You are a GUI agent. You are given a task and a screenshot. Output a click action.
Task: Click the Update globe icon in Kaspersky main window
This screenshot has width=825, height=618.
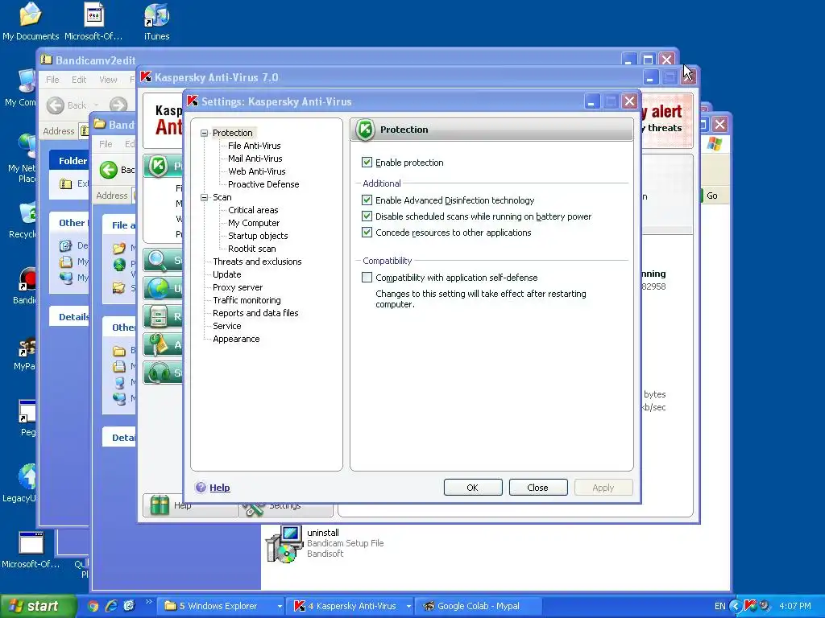click(157, 289)
